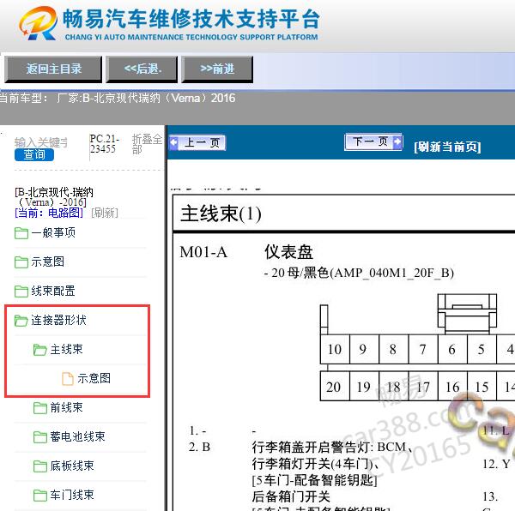Click the 上一页 previous page button
The height and width of the screenshot is (511, 515).
tap(197, 143)
